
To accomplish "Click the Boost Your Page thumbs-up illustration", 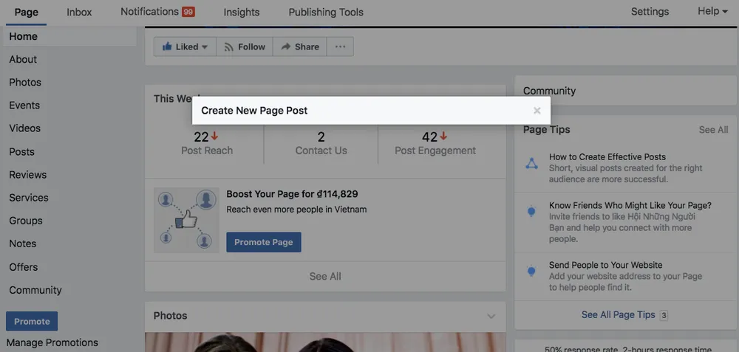I will coord(186,219).
